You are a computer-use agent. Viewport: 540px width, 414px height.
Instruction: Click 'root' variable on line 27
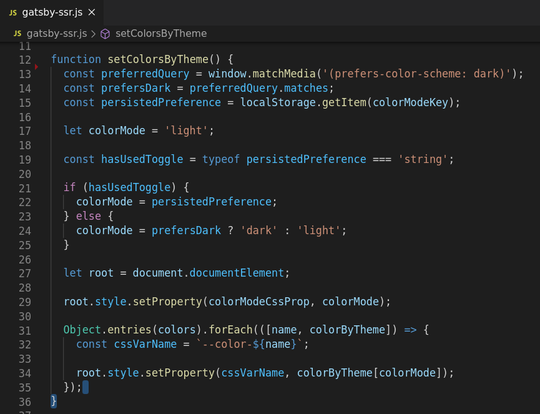(x=101, y=273)
